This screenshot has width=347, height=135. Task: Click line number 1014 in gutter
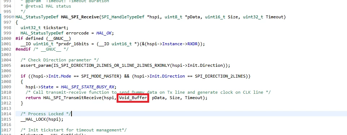6,114
